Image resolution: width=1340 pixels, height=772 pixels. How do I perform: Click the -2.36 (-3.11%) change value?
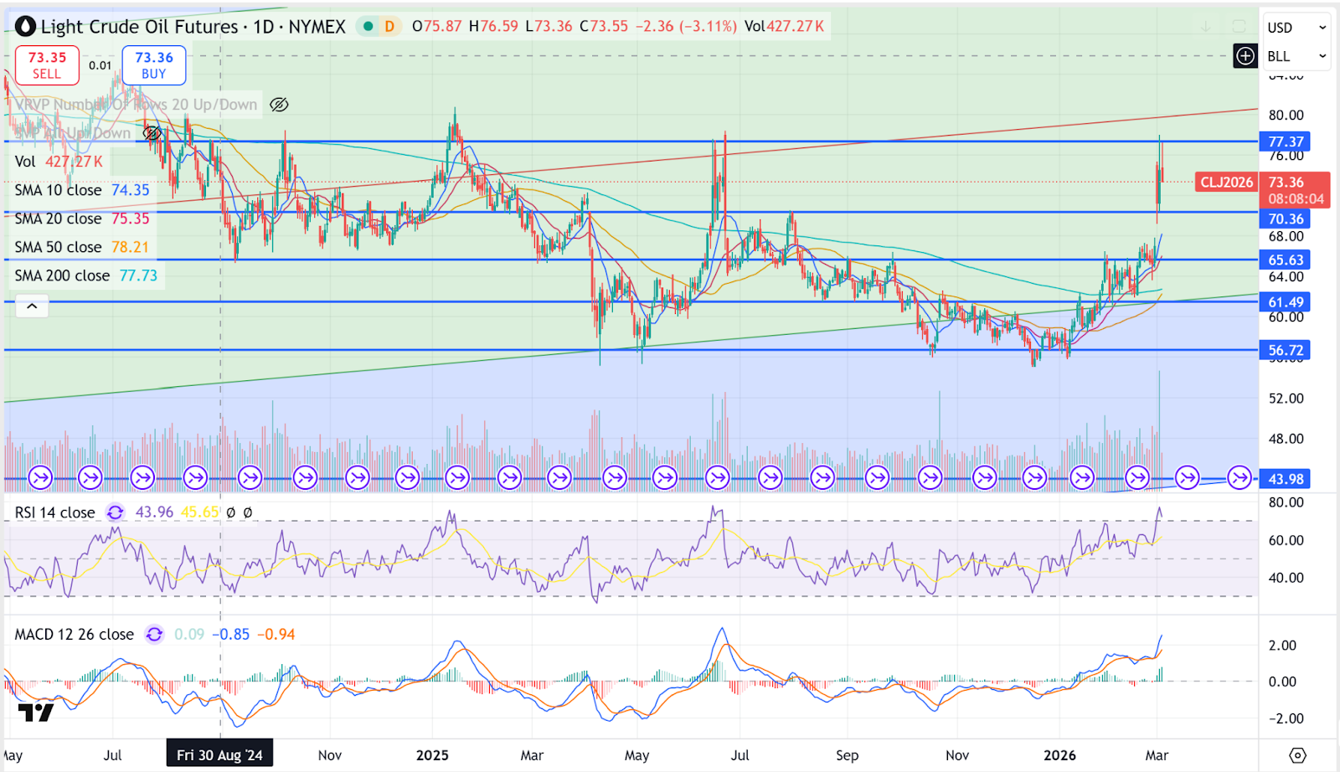[686, 26]
